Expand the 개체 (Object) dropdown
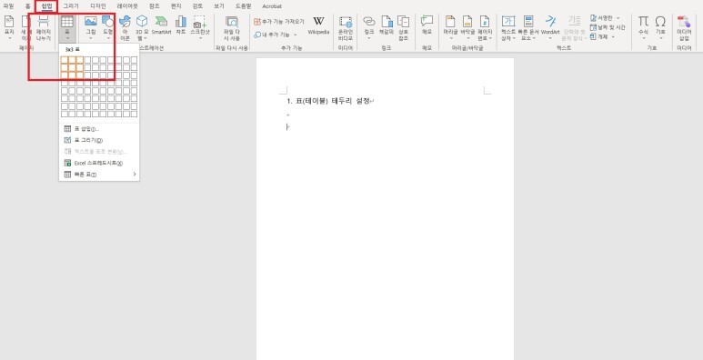Image resolution: width=703 pixels, height=360 pixels. [613, 36]
